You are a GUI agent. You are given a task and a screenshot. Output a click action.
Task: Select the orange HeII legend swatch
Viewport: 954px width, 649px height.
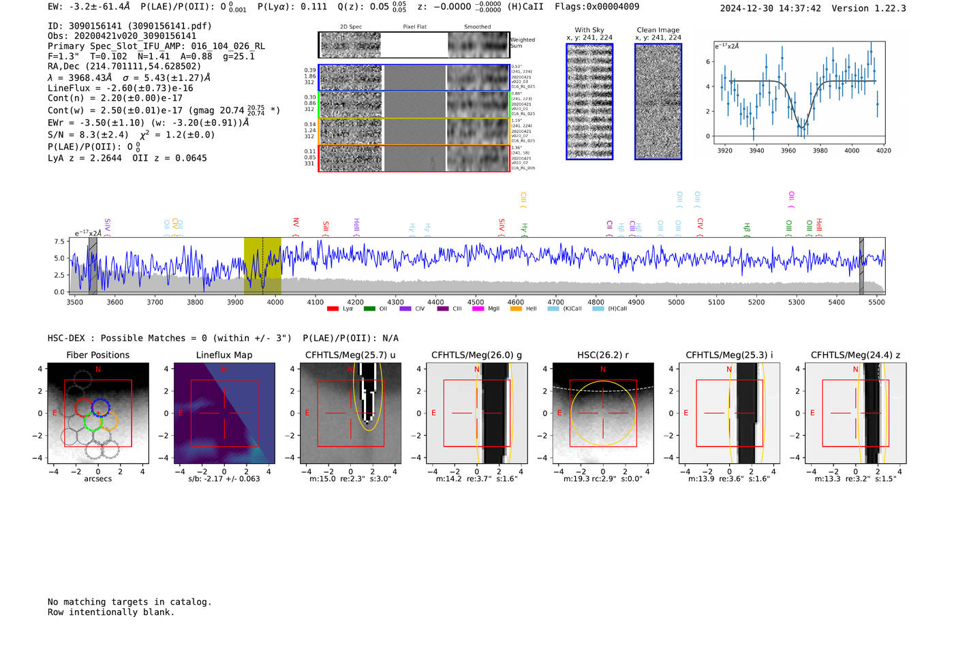pyautogui.click(x=516, y=309)
